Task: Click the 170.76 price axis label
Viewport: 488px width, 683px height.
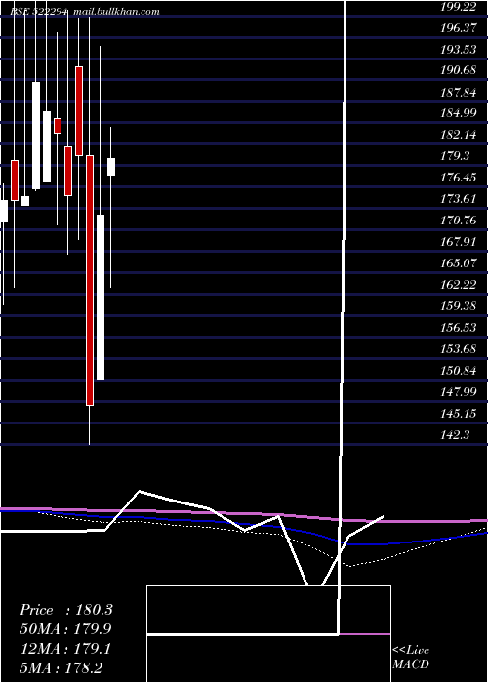Action: [x=459, y=221]
